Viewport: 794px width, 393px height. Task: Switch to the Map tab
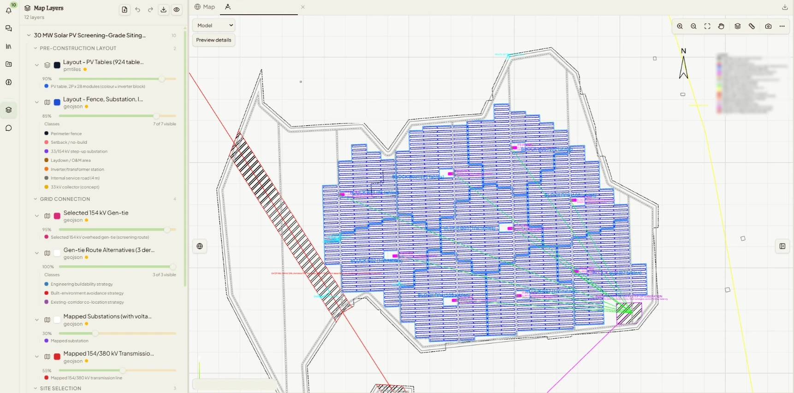205,7
